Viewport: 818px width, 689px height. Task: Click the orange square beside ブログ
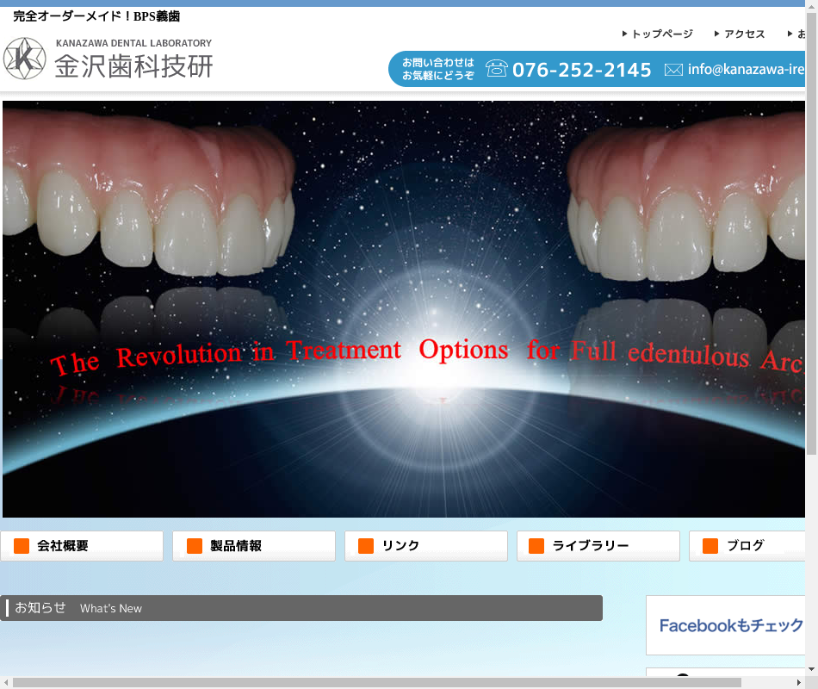[710, 546]
